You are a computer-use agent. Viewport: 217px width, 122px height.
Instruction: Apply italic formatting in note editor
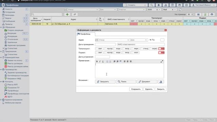pyautogui.click(x=100, y=61)
